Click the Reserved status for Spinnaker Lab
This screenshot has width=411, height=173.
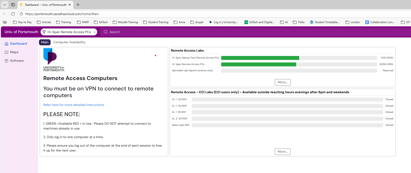[388, 70]
